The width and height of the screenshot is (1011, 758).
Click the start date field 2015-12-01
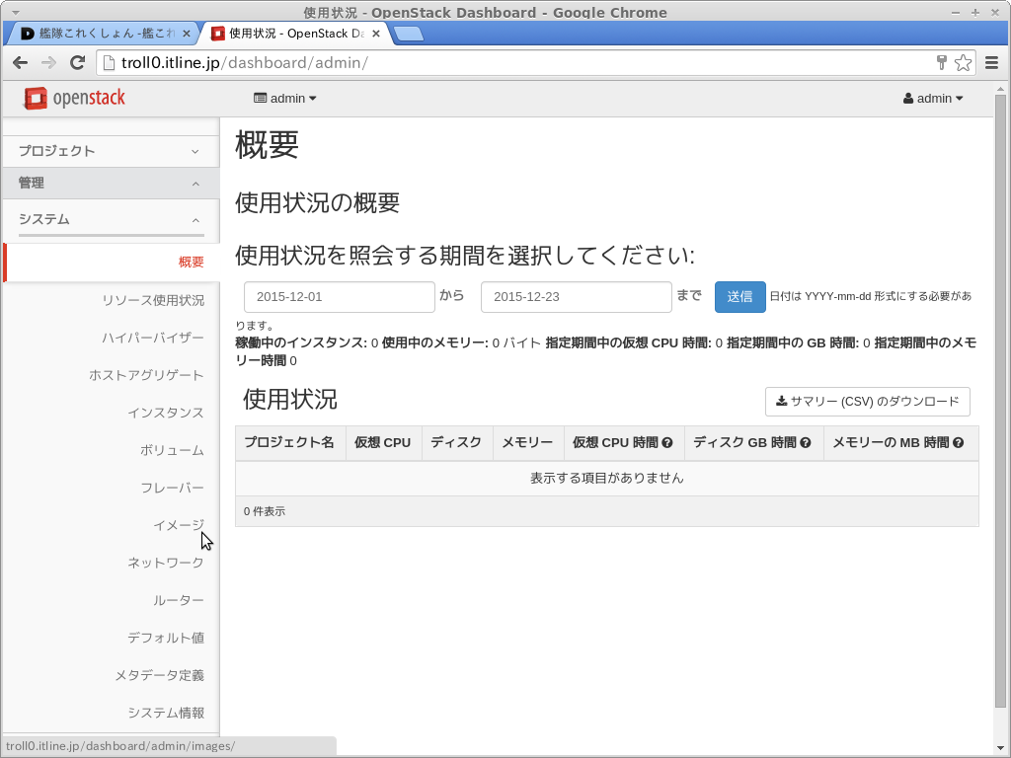pos(339,297)
